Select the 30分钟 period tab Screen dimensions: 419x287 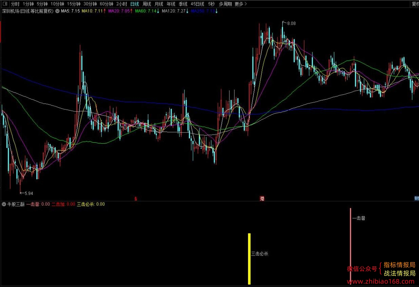pos(90,4)
